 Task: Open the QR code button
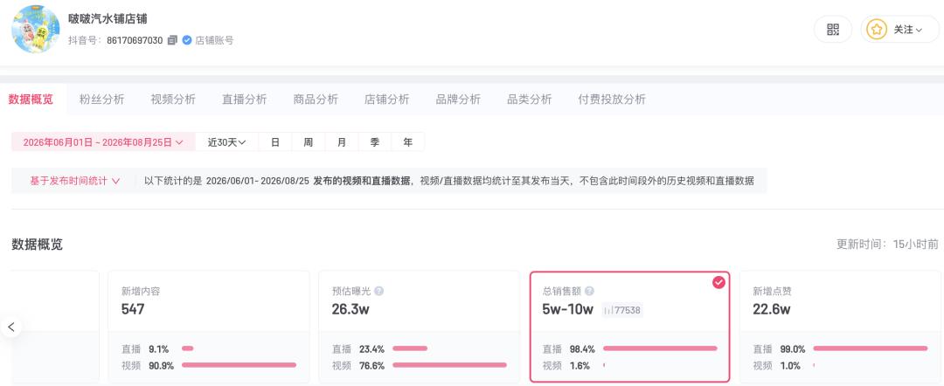tap(833, 30)
